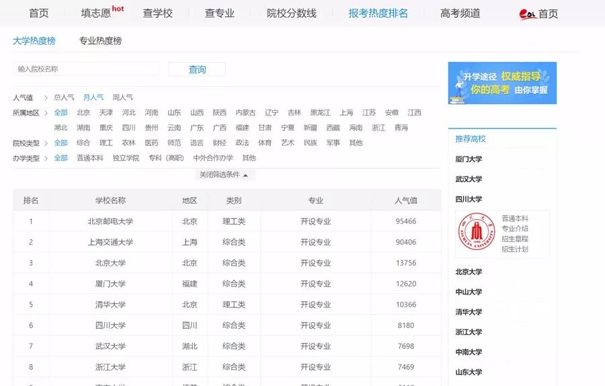Filter region by 山东

174,113
